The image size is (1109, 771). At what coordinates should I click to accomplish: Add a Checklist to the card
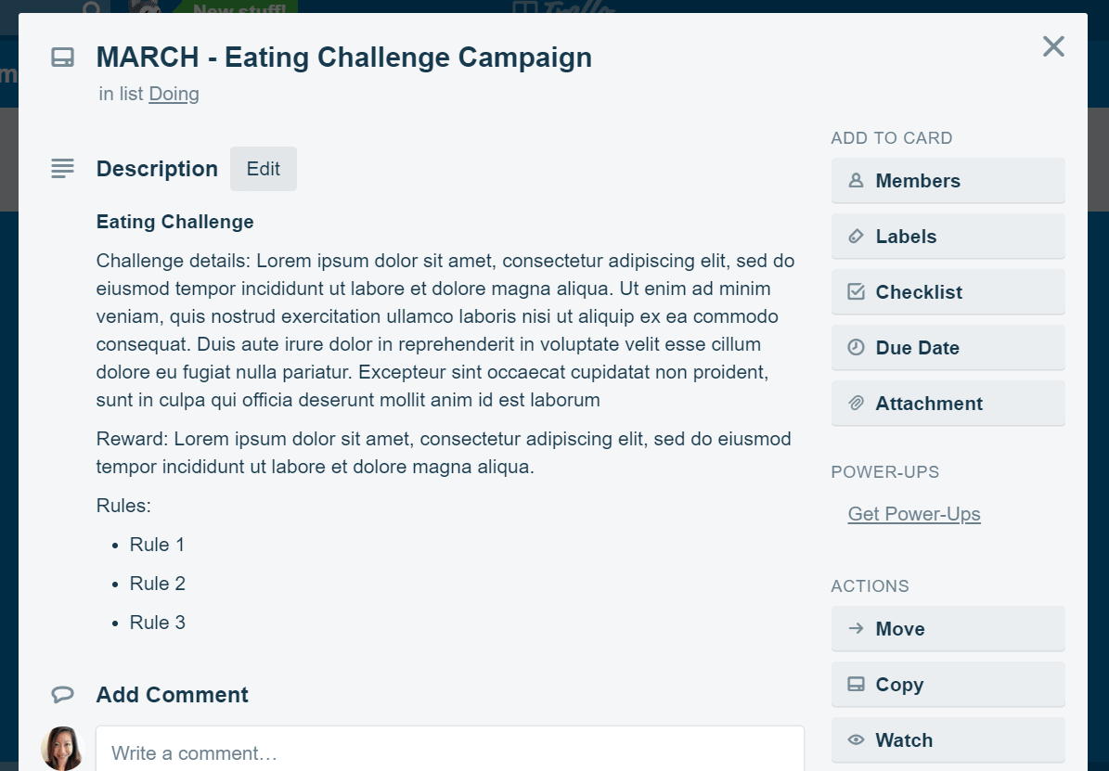click(948, 292)
